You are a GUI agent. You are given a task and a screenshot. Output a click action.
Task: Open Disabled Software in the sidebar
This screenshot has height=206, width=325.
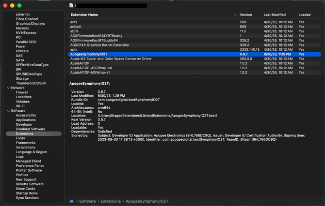[x=31, y=129]
